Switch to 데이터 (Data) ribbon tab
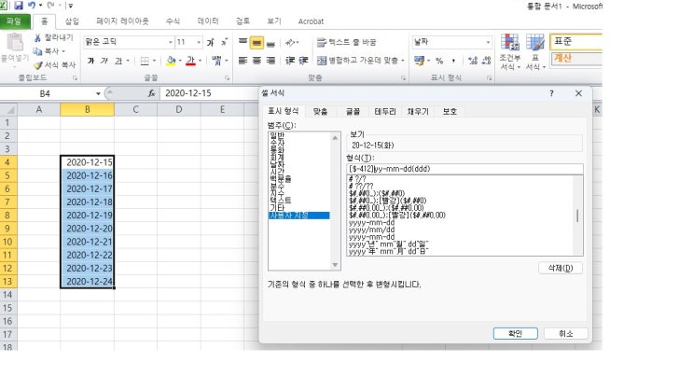 tap(208, 21)
